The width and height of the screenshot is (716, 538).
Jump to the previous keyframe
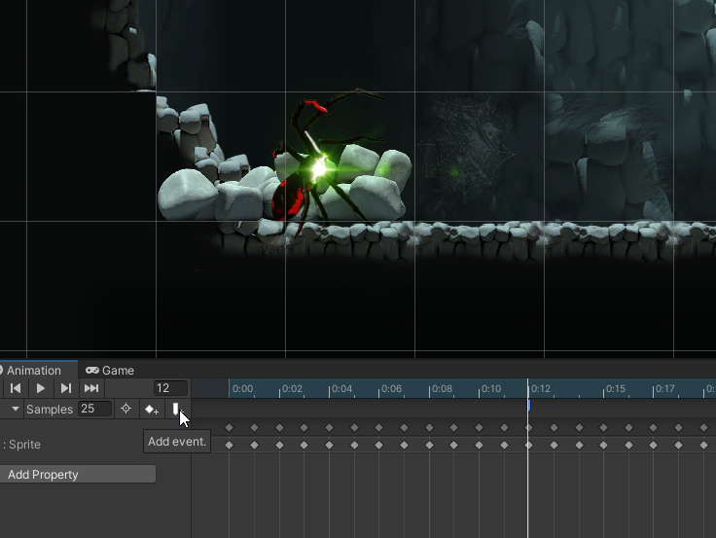(16, 388)
